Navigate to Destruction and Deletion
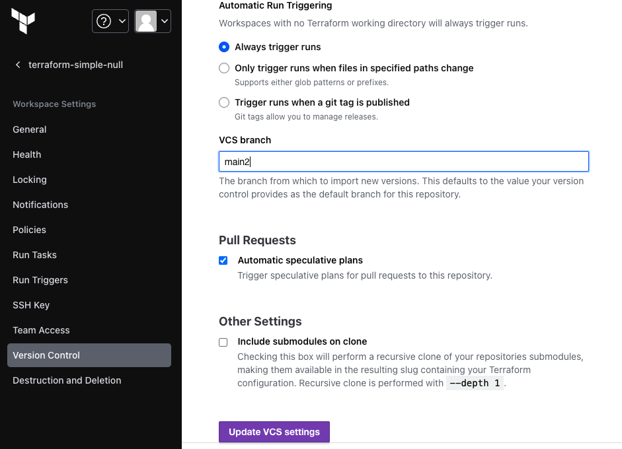This screenshot has width=622, height=449. pyautogui.click(x=67, y=380)
